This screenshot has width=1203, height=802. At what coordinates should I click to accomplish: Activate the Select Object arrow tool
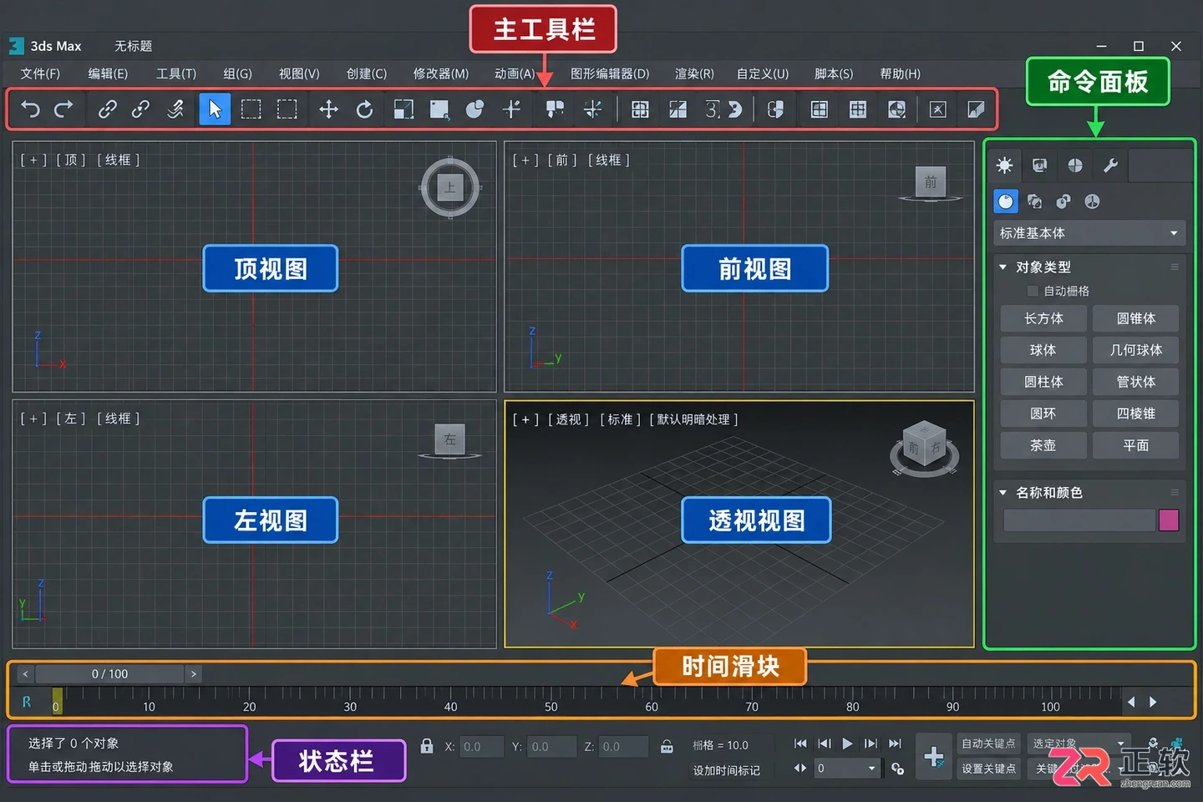pos(215,109)
